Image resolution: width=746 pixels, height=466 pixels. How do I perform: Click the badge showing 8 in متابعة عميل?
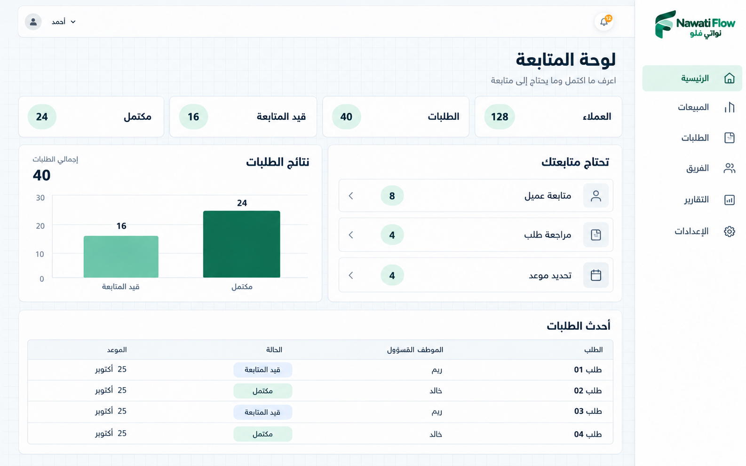(x=392, y=196)
